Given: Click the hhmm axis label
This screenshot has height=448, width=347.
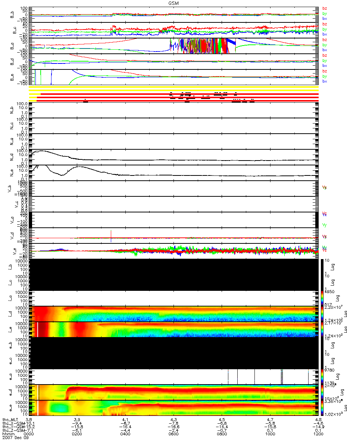Looking at the screenshot, I should pos(8,434).
